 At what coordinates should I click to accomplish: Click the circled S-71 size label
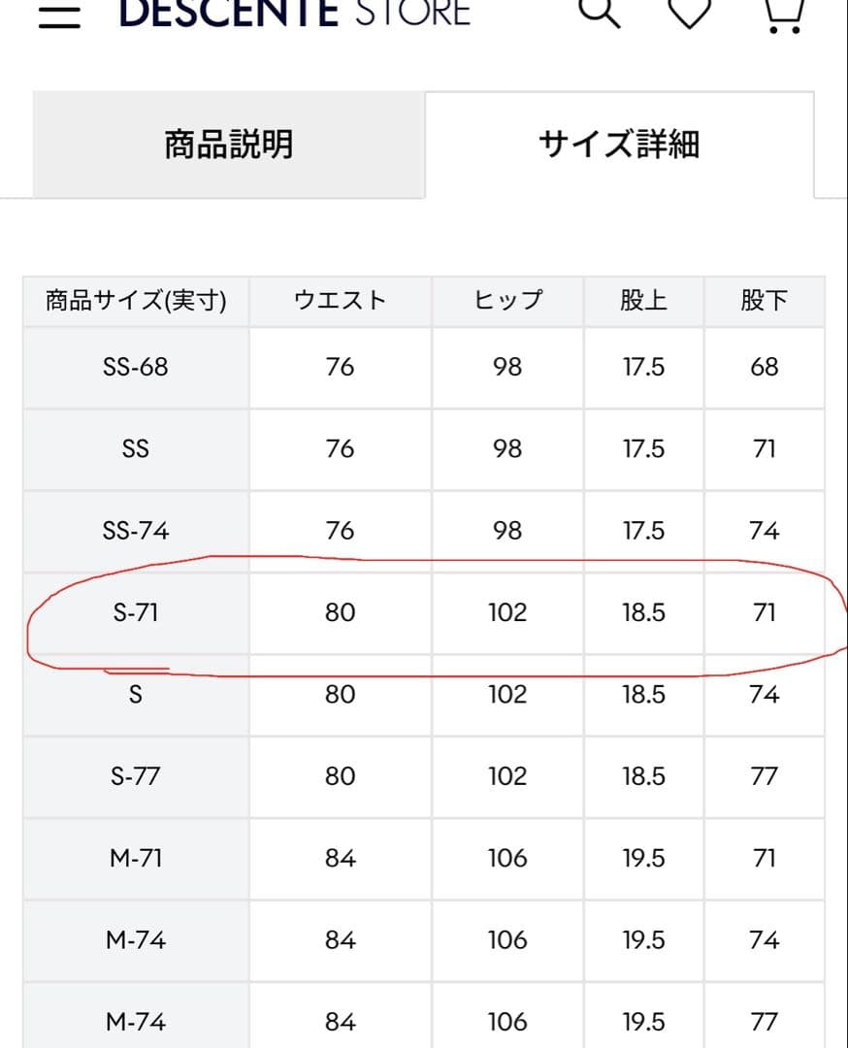click(x=136, y=612)
